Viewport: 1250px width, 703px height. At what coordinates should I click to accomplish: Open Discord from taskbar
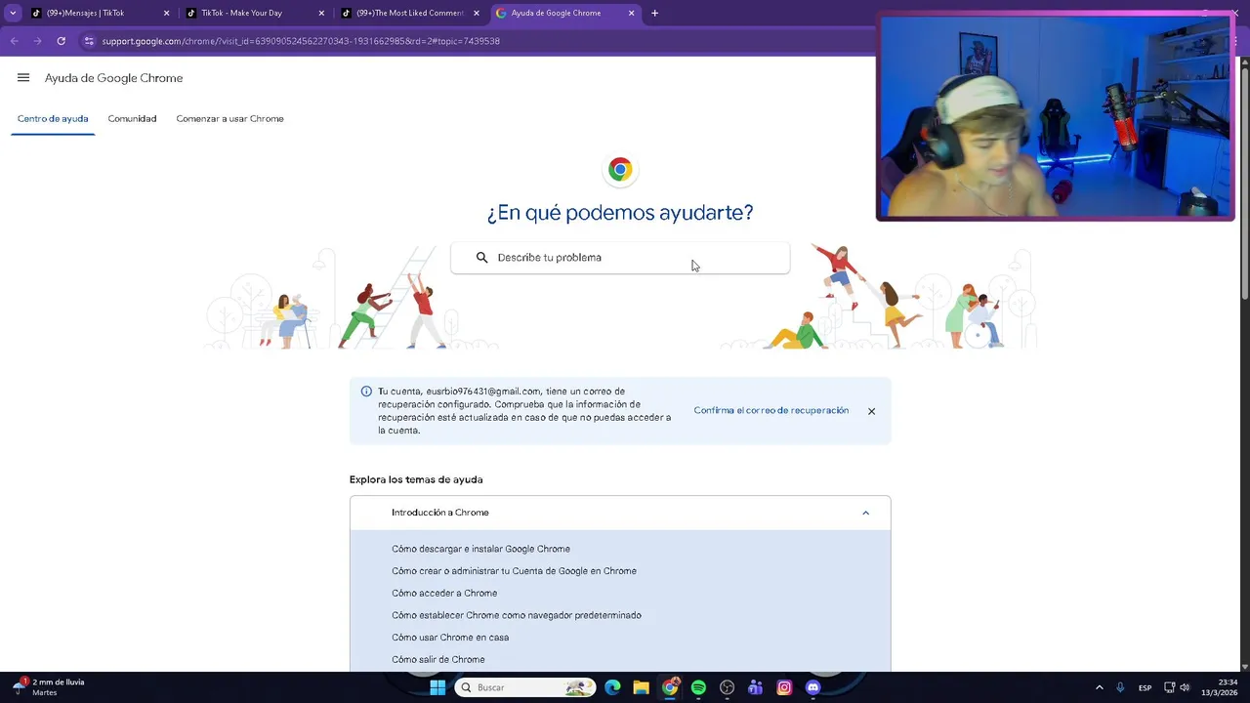pyautogui.click(x=812, y=687)
